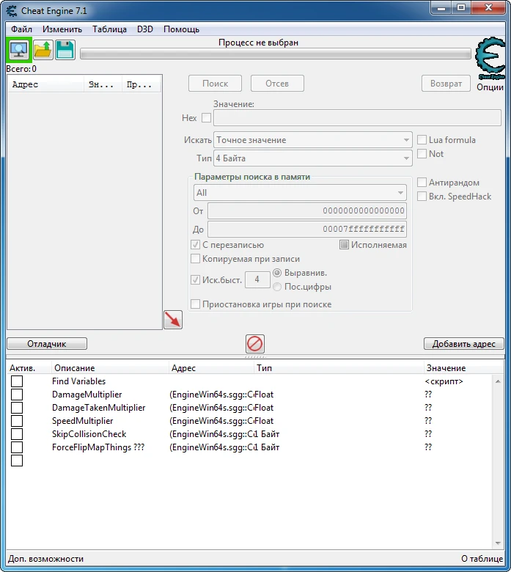Viewport: 511px width, 572px height.
Task: Click the Опции label
Action: [x=490, y=87]
